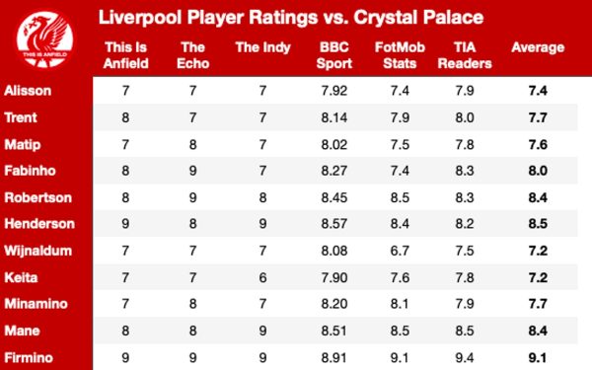Click the BBC Sport column header

coord(334,55)
